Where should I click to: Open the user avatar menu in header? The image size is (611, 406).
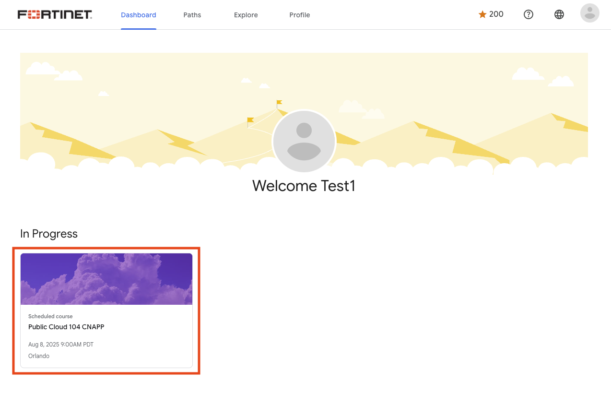[590, 13]
